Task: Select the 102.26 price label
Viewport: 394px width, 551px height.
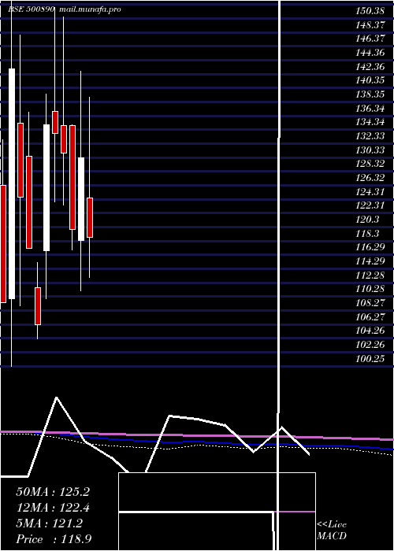Action: point(370,345)
